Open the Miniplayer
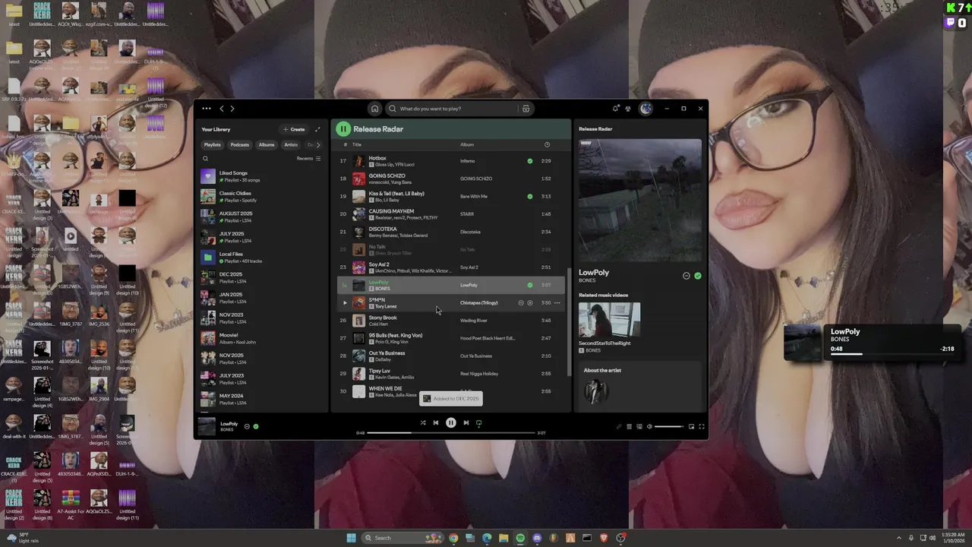The image size is (972, 547). pos(692,426)
